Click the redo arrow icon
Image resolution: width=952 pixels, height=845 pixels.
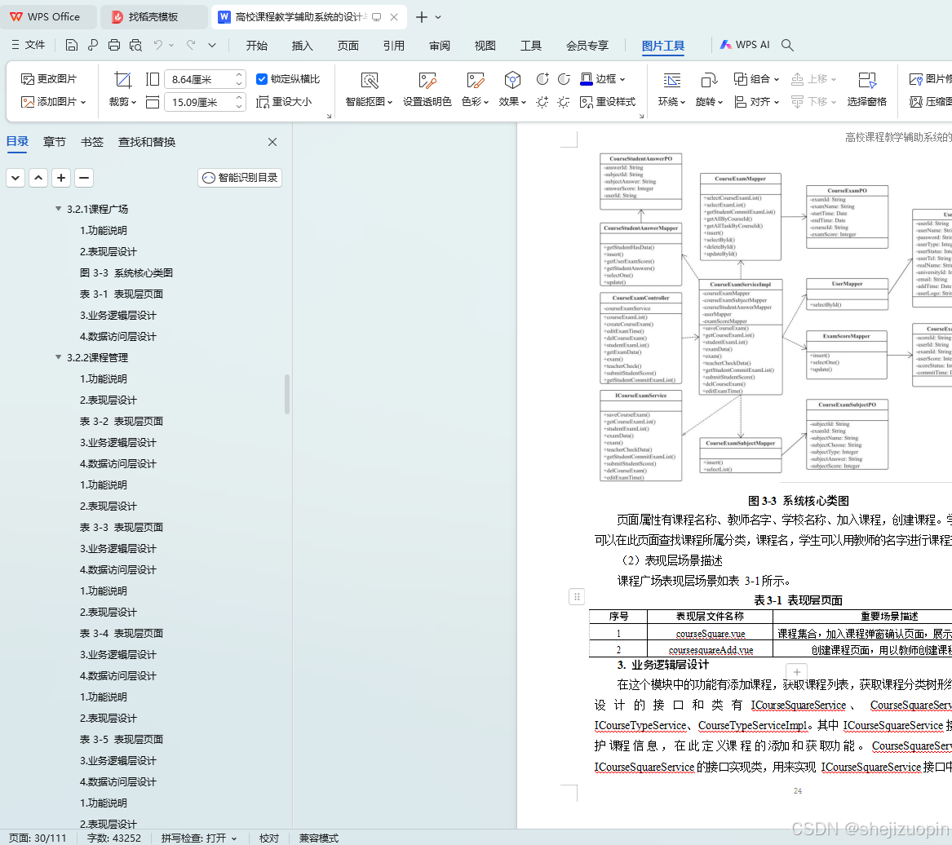pyautogui.click(x=191, y=45)
